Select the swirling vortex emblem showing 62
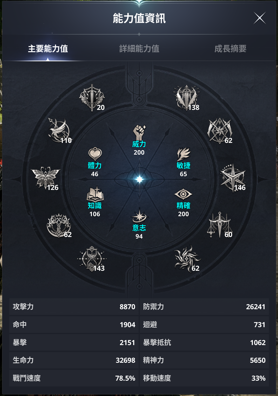The width and height of the screenshot is (278, 396). 187,259
